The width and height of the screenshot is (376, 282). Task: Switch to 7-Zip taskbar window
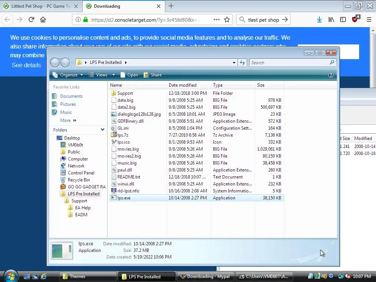pos(264,276)
